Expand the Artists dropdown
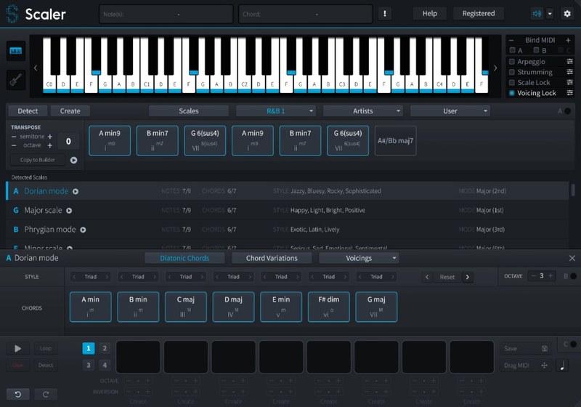The width and height of the screenshot is (581, 407). [362, 111]
